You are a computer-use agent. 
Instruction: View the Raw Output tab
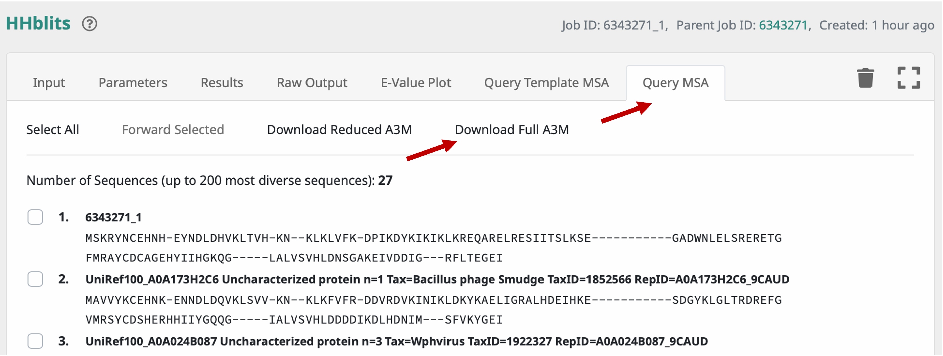tap(312, 83)
